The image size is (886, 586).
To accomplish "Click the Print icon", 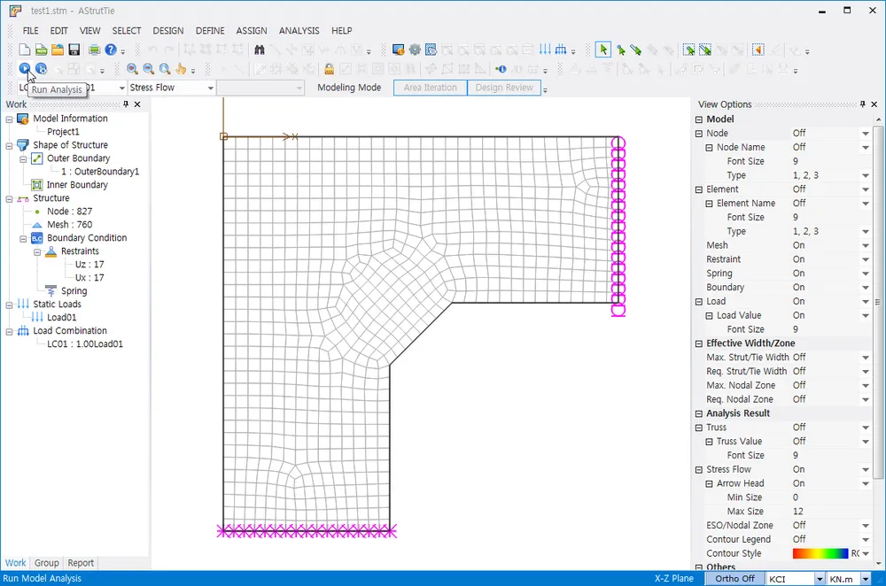I will coord(95,50).
